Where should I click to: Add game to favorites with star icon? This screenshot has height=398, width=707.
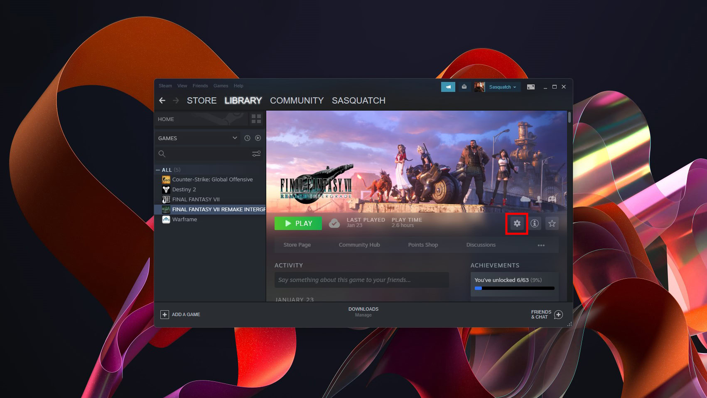[552, 223]
